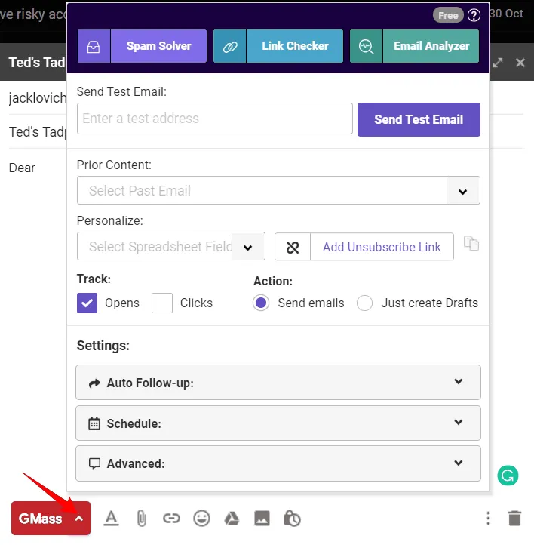The image size is (534, 545).
Task: Open the Link Checker tool
Action: click(295, 46)
